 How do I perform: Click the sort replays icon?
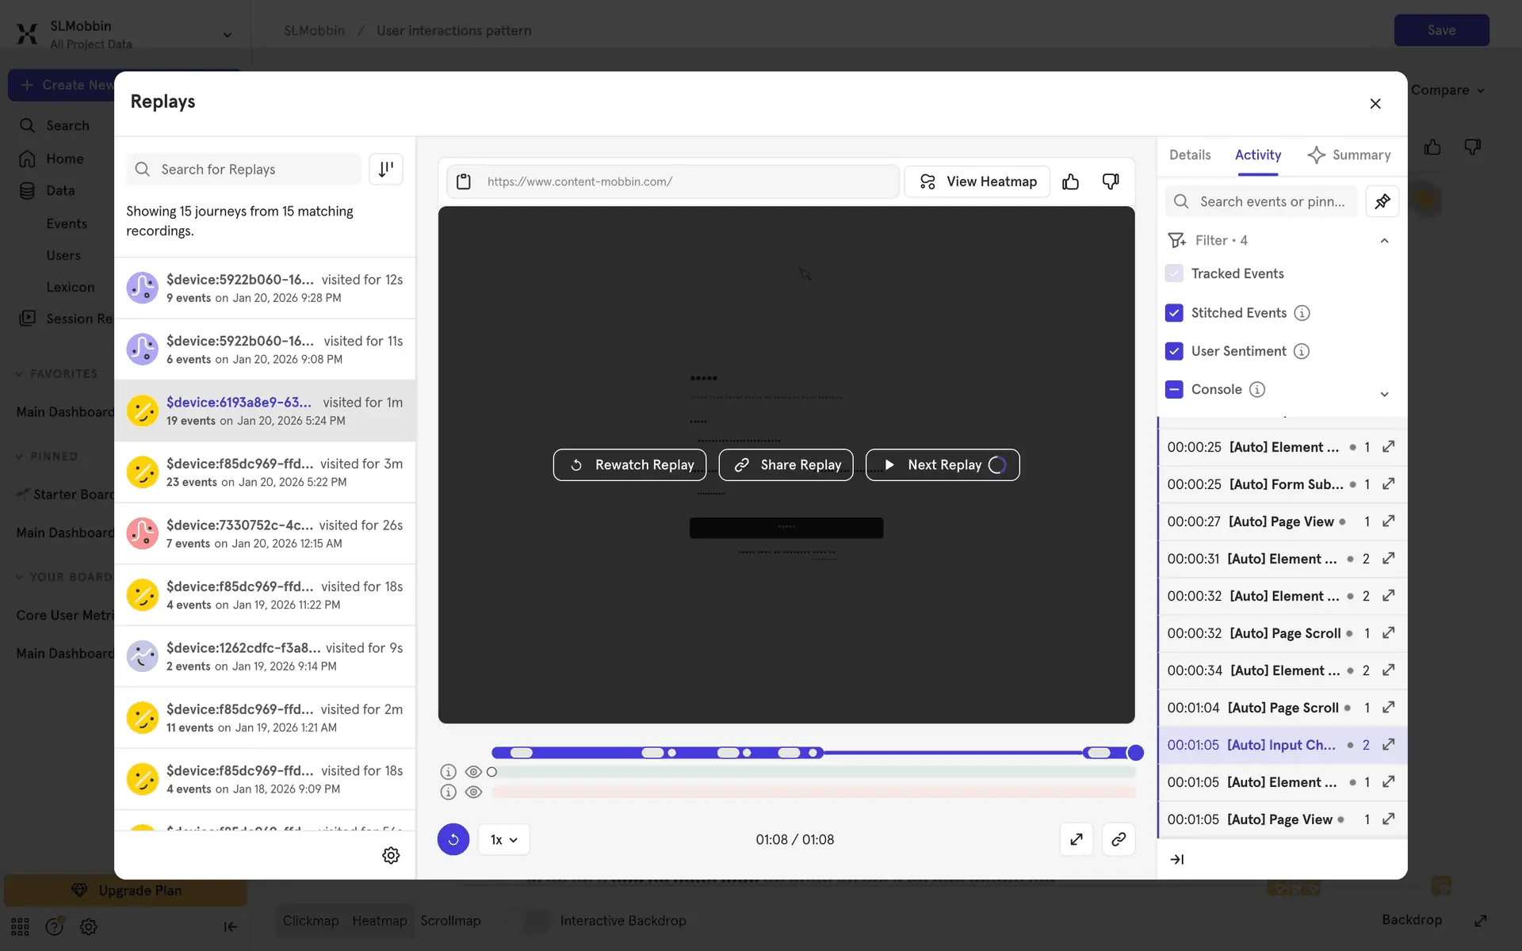(x=386, y=169)
